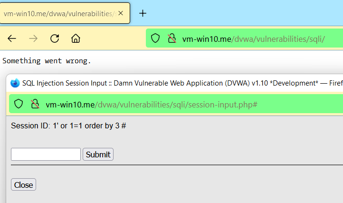This screenshot has height=203, width=343.
Task: Focus the Session ID text input field
Action: click(x=46, y=154)
